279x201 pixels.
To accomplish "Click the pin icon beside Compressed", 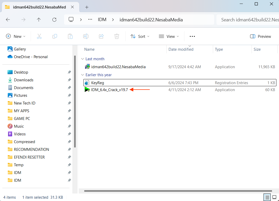I will point(69,142).
